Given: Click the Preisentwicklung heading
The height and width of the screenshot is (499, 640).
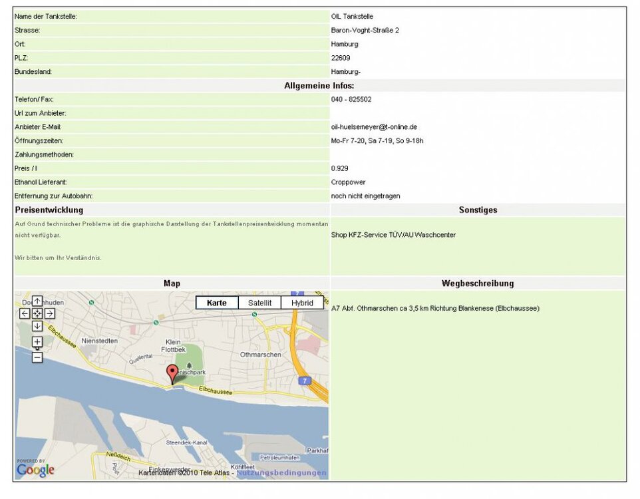Looking at the screenshot, I should [49, 210].
